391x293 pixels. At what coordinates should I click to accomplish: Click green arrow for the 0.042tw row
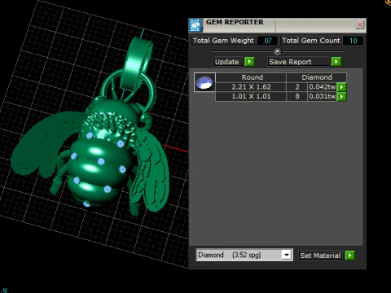coord(342,87)
